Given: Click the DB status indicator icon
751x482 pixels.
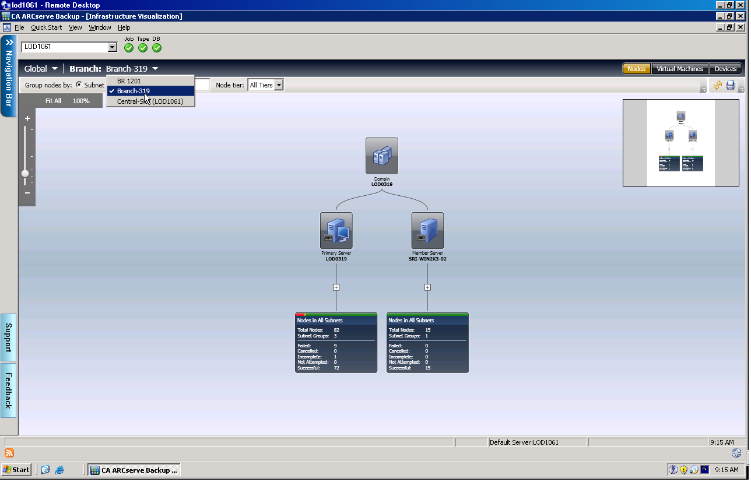Looking at the screenshot, I should tap(156, 48).
